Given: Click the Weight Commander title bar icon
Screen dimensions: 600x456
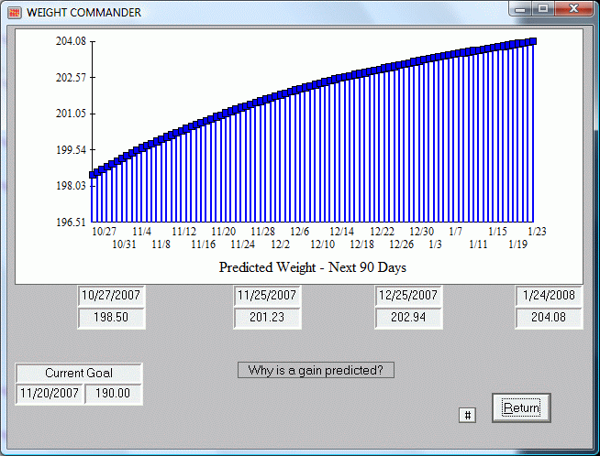Looking at the screenshot, I should 14,12.
